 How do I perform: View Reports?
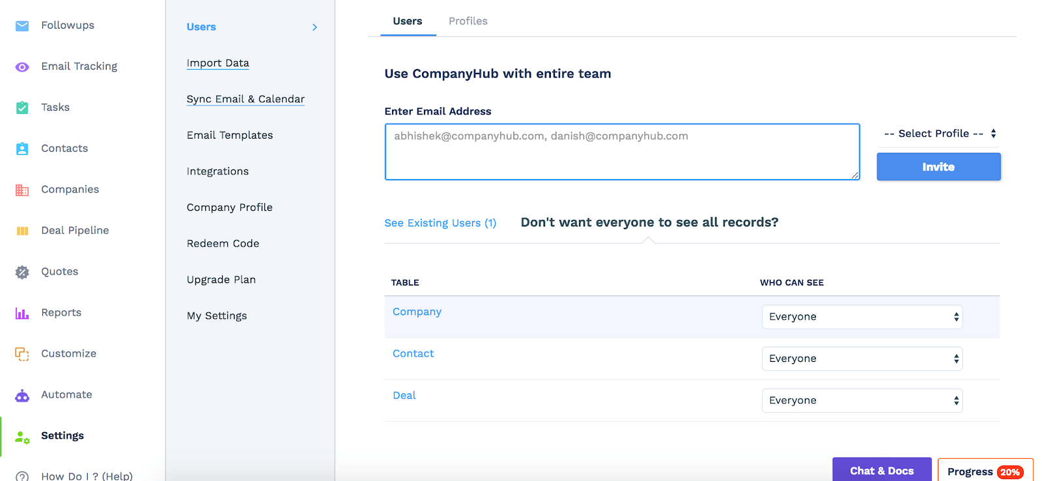pyautogui.click(x=61, y=312)
